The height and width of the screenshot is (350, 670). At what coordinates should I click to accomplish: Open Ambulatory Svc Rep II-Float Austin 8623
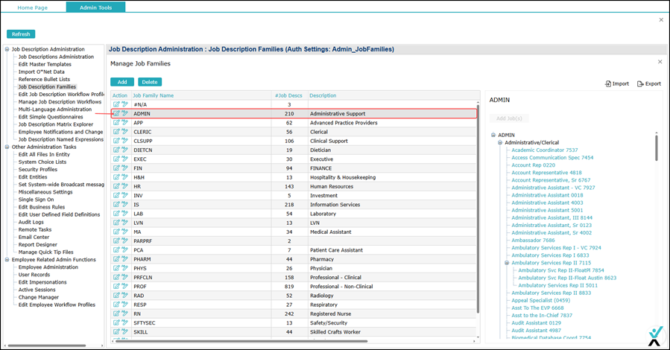point(567,278)
